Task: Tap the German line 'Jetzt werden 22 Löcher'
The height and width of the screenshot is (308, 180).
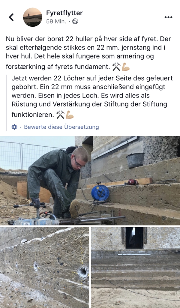Action: (92, 78)
